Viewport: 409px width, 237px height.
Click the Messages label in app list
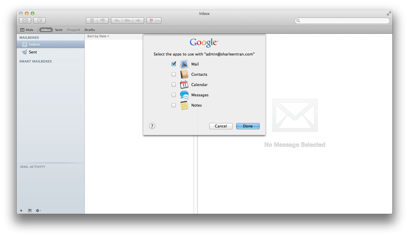[x=200, y=95]
